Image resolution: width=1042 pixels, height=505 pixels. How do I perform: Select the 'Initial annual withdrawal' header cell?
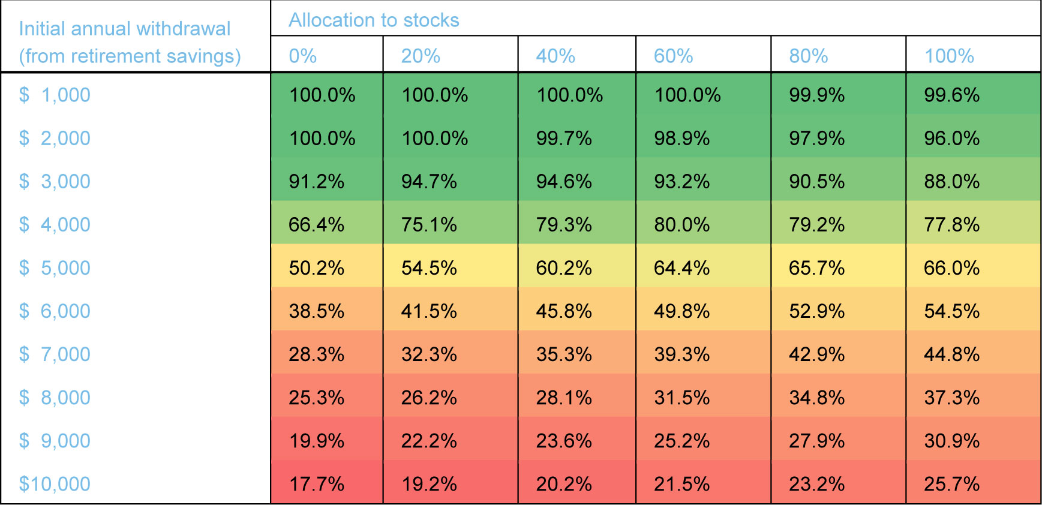click(130, 42)
